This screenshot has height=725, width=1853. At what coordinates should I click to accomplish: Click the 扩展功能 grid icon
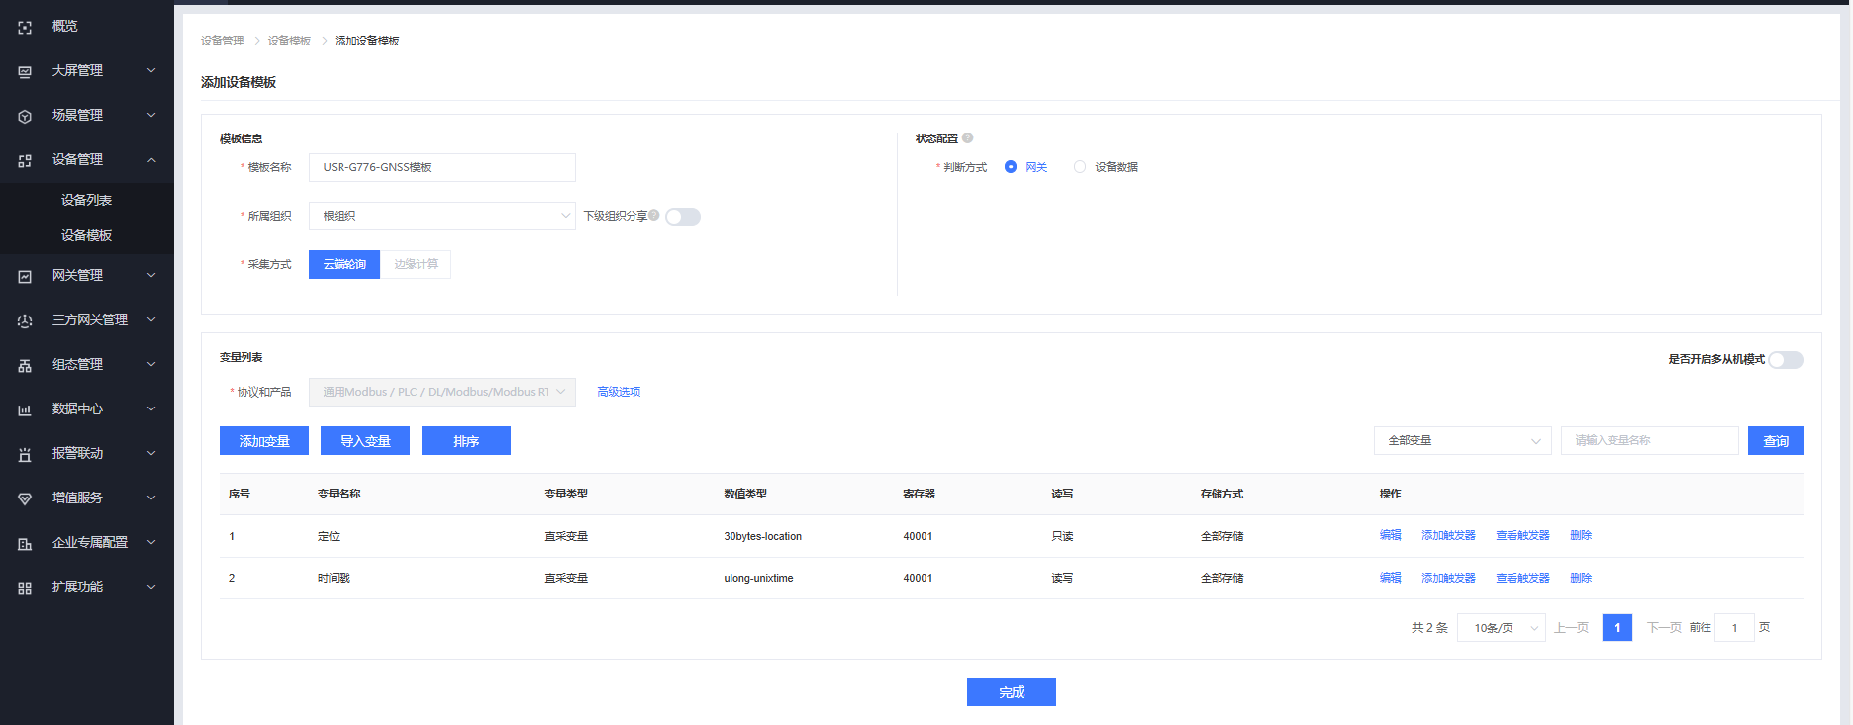point(25,588)
